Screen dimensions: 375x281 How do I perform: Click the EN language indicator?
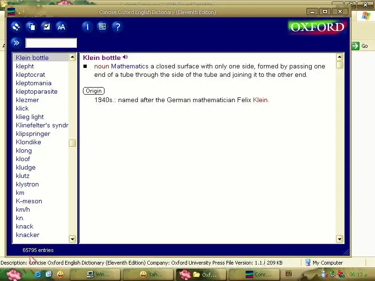point(288,274)
